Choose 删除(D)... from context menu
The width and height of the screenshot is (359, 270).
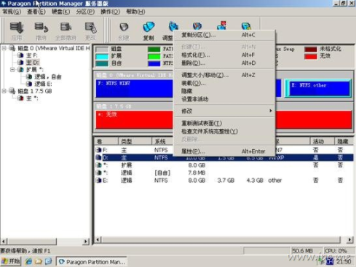tap(224, 63)
